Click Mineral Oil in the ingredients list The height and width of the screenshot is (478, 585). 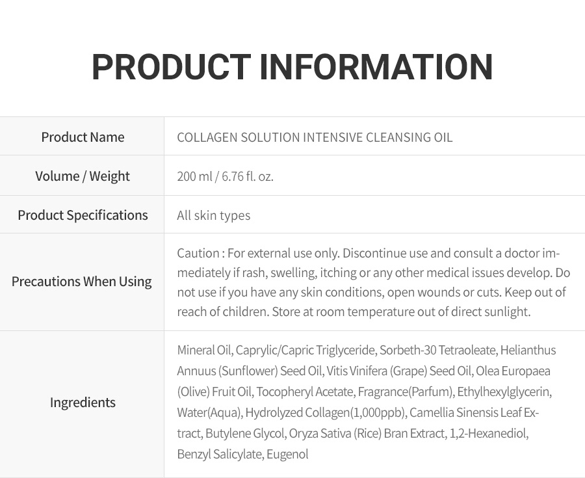pyautogui.click(x=204, y=350)
